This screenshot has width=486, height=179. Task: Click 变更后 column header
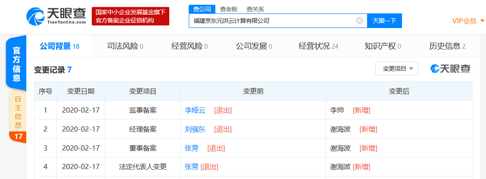(399, 91)
